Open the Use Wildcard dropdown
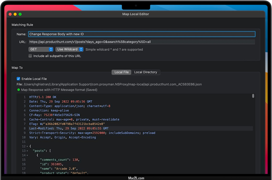The width and height of the screenshot is (272, 180). (x=69, y=49)
